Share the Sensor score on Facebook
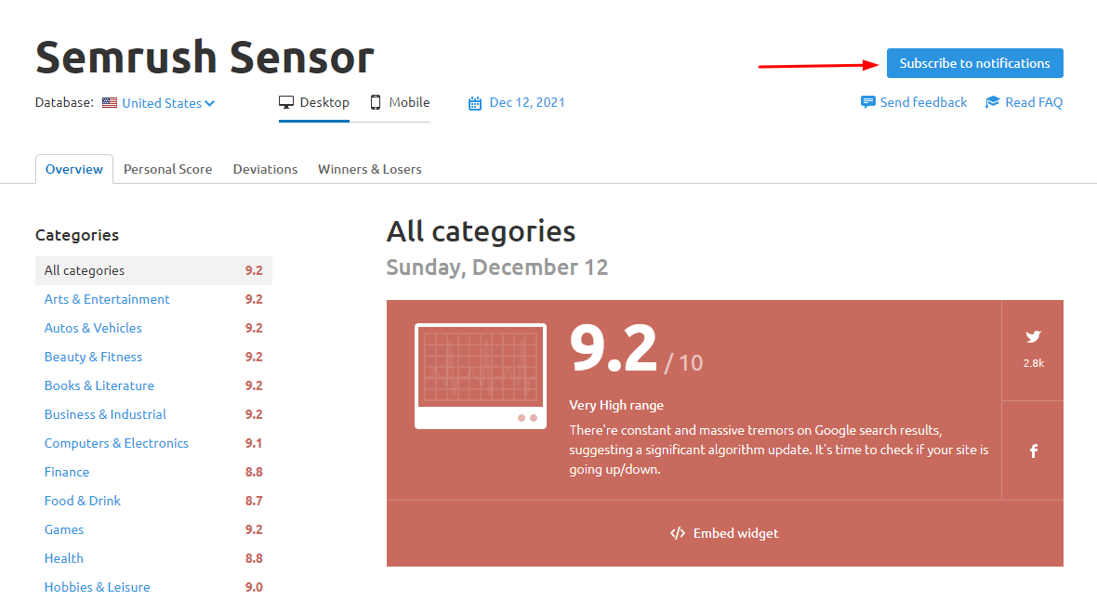Image resolution: width=1097 pixels, height=600 pixels. click(x=1033, y=450)
